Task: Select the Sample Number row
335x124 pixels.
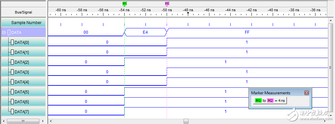Action: (23, 22)
